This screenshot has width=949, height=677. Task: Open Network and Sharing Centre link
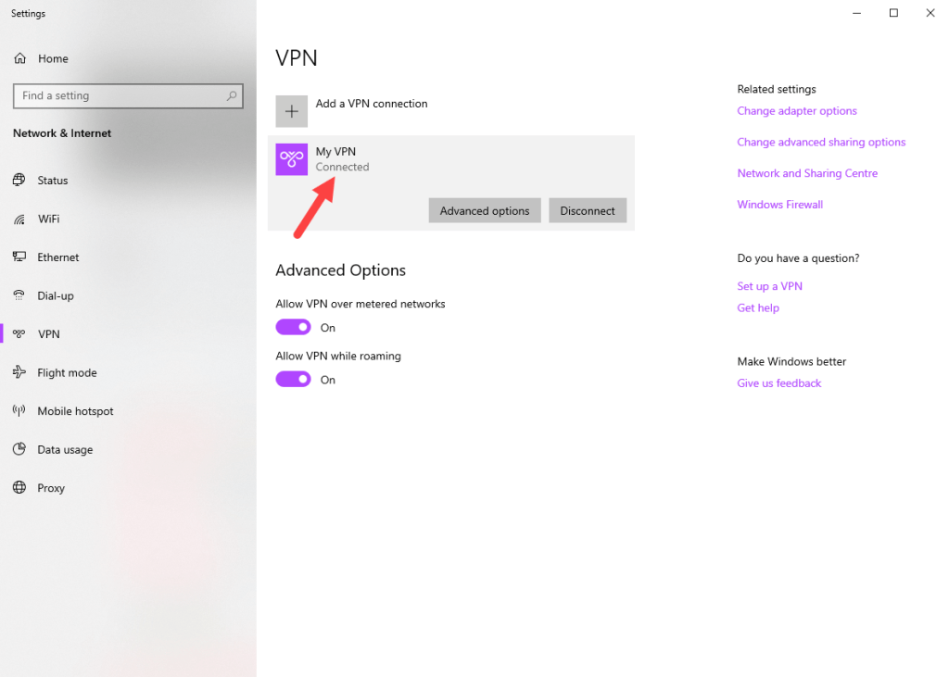point(807,173)
